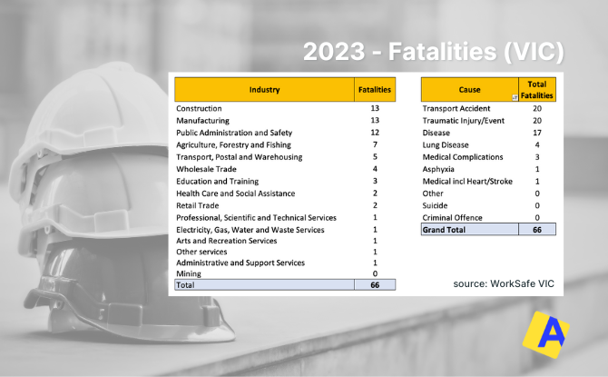This screenshot has width=608, height=377.
Task: Click the Retail Trade row
Action: (285, 205)
